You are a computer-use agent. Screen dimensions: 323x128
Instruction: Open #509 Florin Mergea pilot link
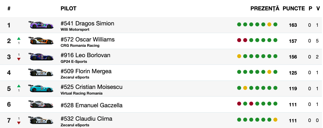86,71
